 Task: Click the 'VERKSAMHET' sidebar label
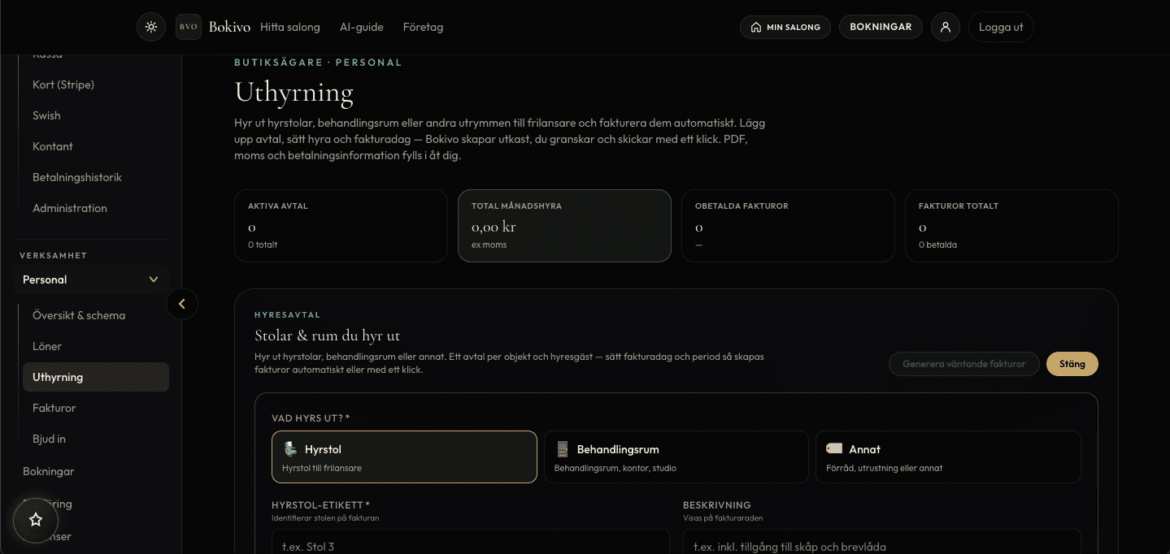pyautogui.click(x=53, y=255)
